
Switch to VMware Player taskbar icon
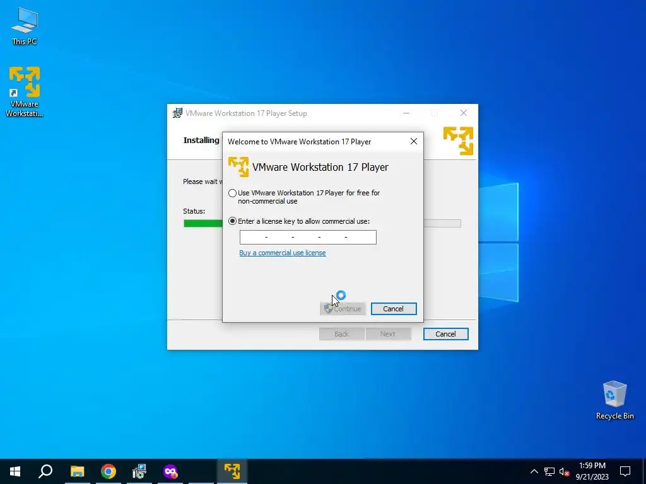click(232, 471)
